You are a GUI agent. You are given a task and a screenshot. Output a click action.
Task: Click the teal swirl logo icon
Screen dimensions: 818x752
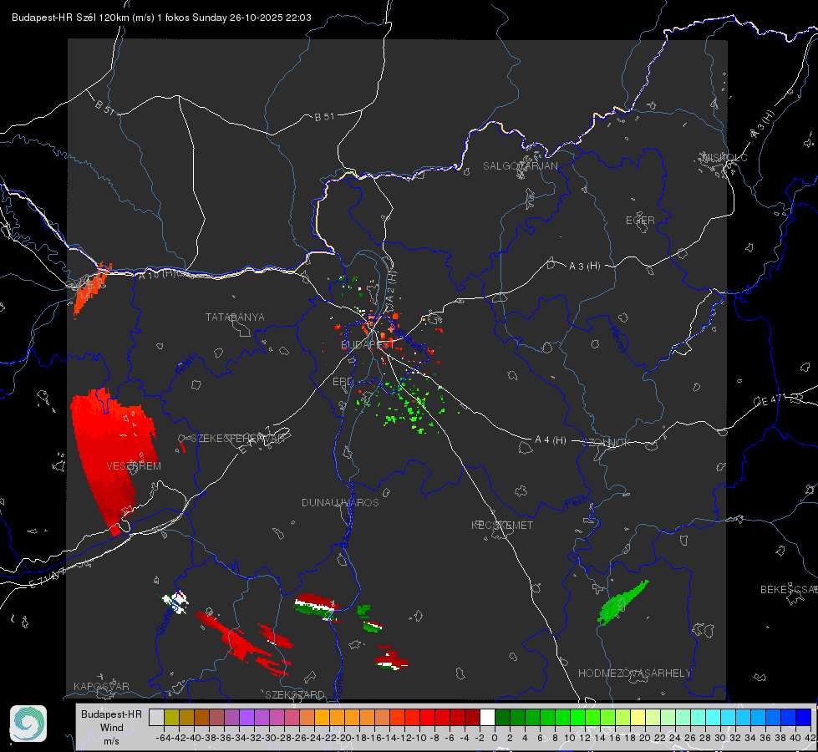tap(28, 724)
